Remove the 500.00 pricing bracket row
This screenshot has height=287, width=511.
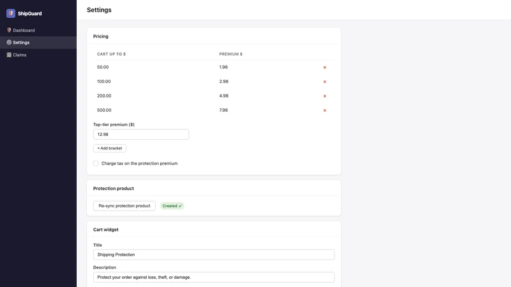(x=324, y=110)
